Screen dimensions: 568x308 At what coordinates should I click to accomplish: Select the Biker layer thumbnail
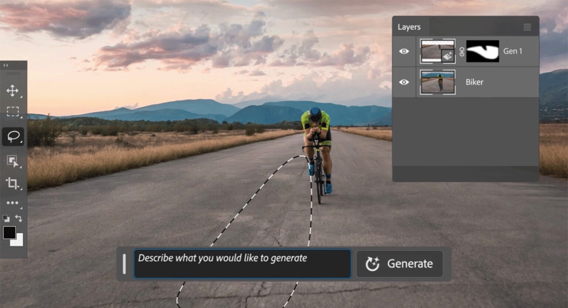click(438, 82)
